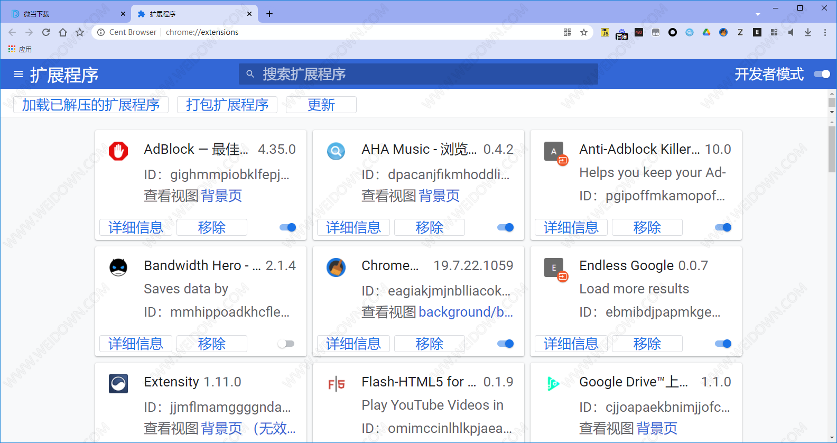Remove the Anti-Adblock Killer extension

(647, 227)
